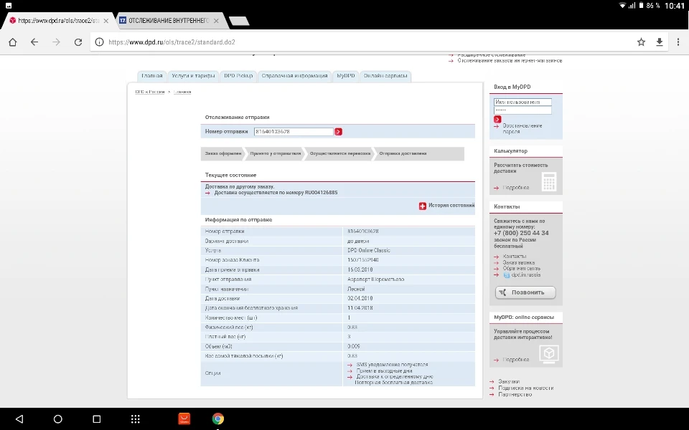Screen dimensions: 689x430
Task: Expand История состояний with plus icon
Action: click(422, 206)
